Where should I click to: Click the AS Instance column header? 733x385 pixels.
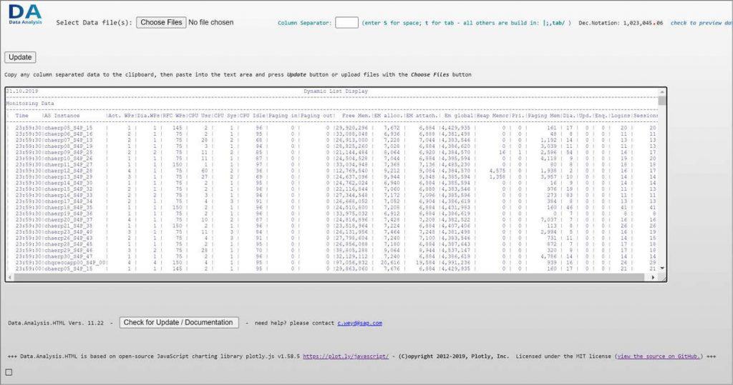click(x=62, y=116)
